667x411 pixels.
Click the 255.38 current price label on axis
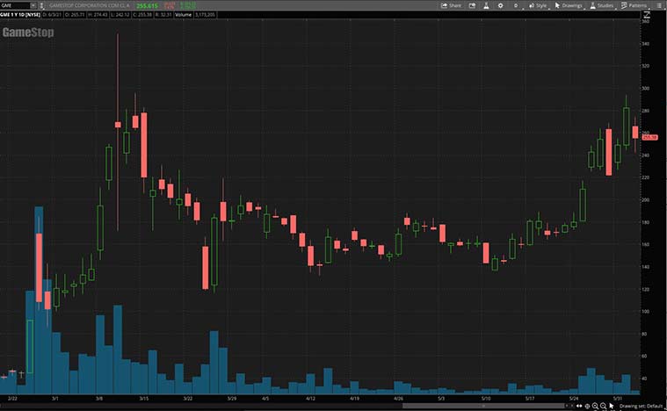pos(651,137)
